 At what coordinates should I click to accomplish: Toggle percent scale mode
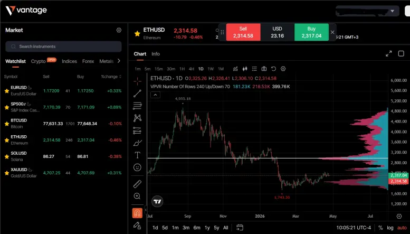pos(380,228)
